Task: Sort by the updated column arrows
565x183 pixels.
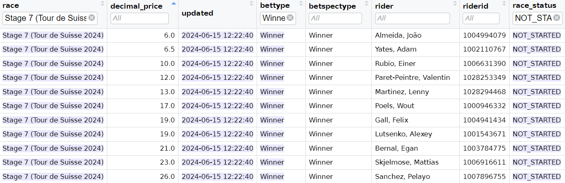Action: point(252,4)
